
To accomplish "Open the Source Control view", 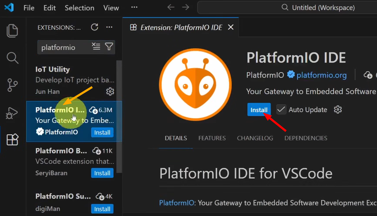I will click(12, 85).
